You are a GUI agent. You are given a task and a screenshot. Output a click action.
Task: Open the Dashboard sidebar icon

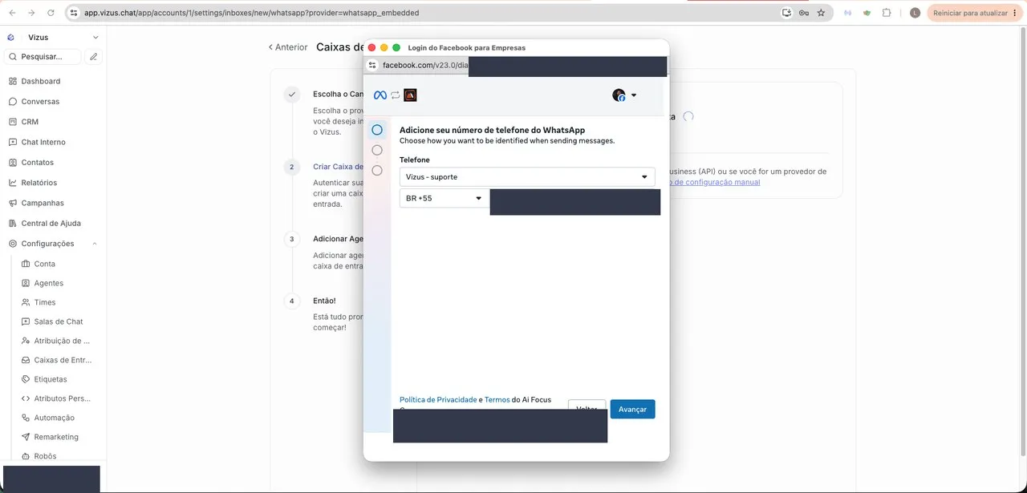click(13, 81)
